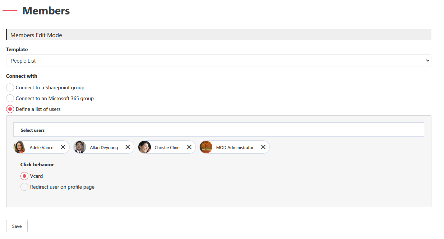
Task: Click Allan Deyoung's avatar picture
Action: 80,147
